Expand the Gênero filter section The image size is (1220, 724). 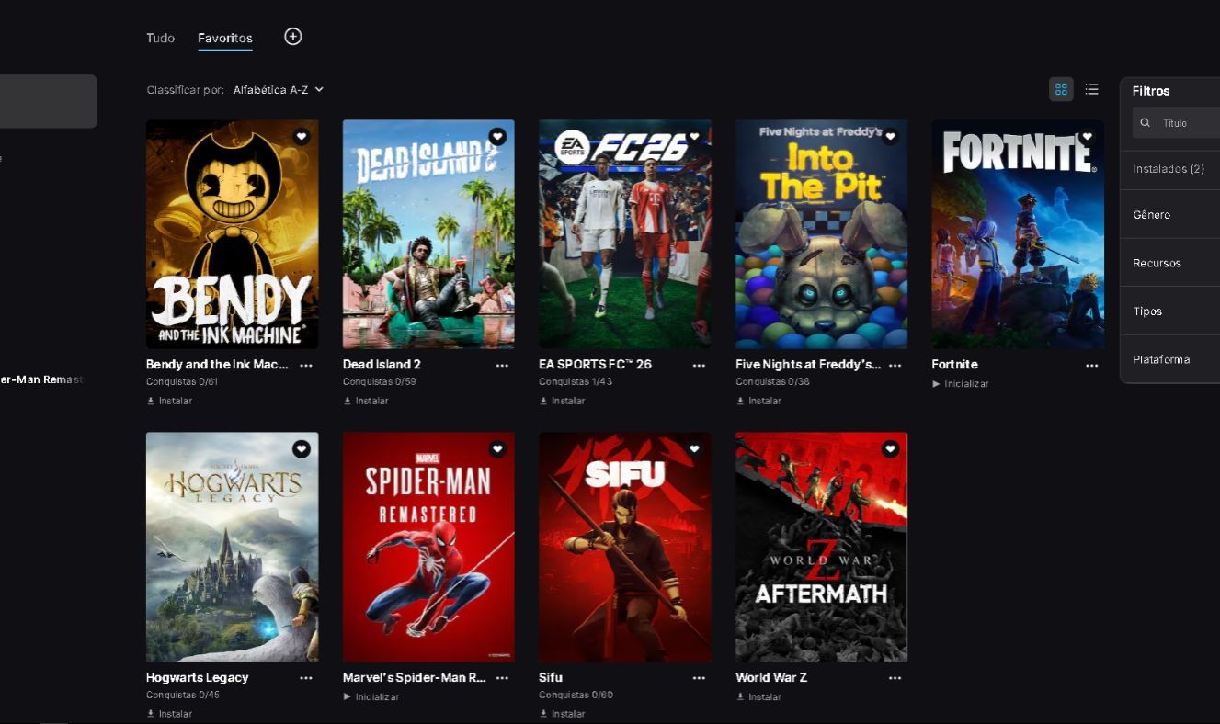point(1169,214)
